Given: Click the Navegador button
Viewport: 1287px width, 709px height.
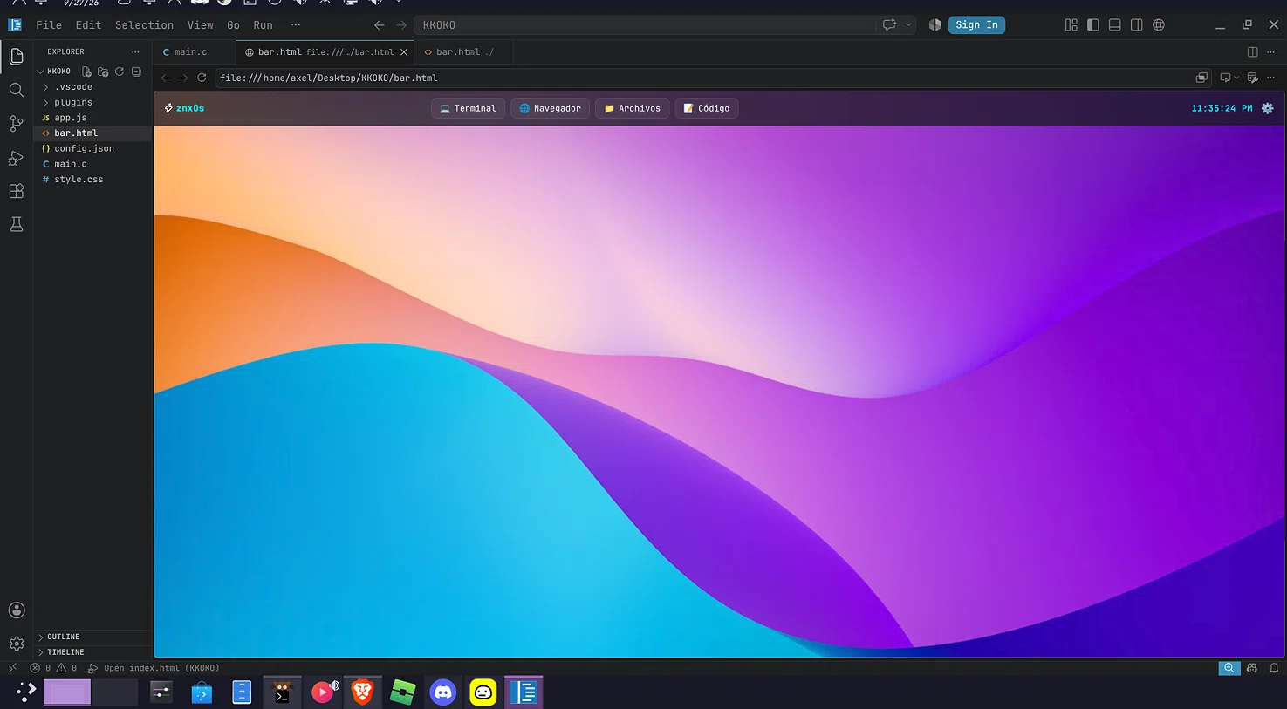Looking at the screenshot, I should coord(550,108).
